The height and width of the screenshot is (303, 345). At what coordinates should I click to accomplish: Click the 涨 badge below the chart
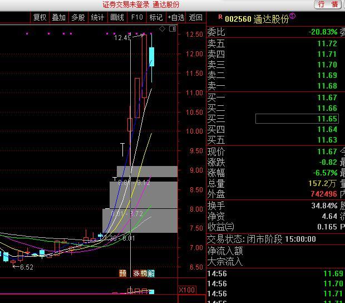click(136, 273)
